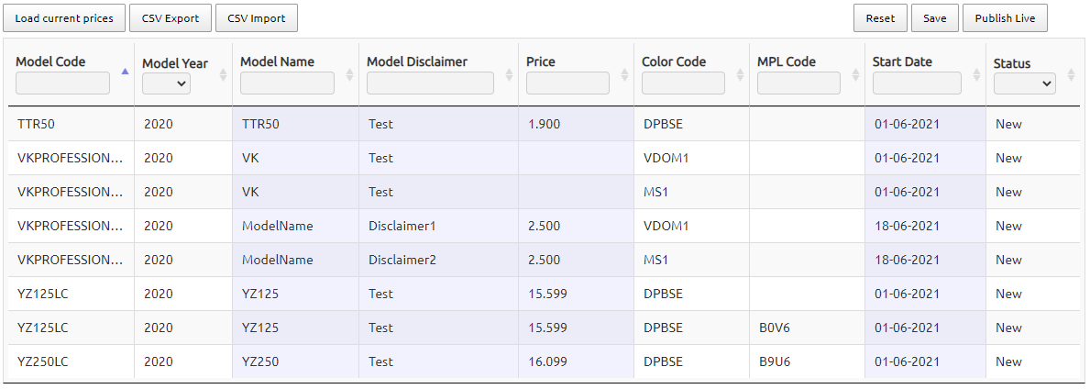Reset the price table changes
The height and width of the screenshot is (389, 1090).
880,18
